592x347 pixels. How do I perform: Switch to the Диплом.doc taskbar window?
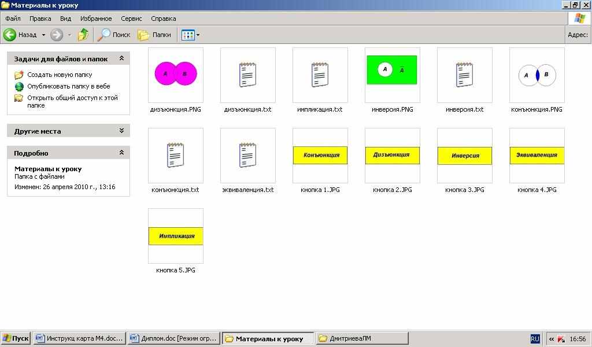(173, 338)
